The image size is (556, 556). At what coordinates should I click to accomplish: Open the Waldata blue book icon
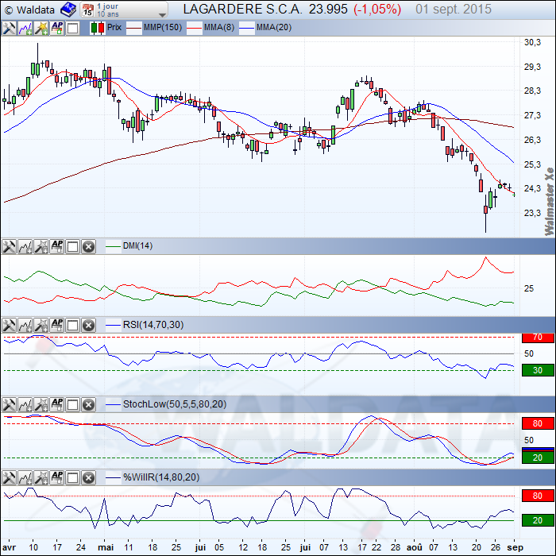pos(68,10)
